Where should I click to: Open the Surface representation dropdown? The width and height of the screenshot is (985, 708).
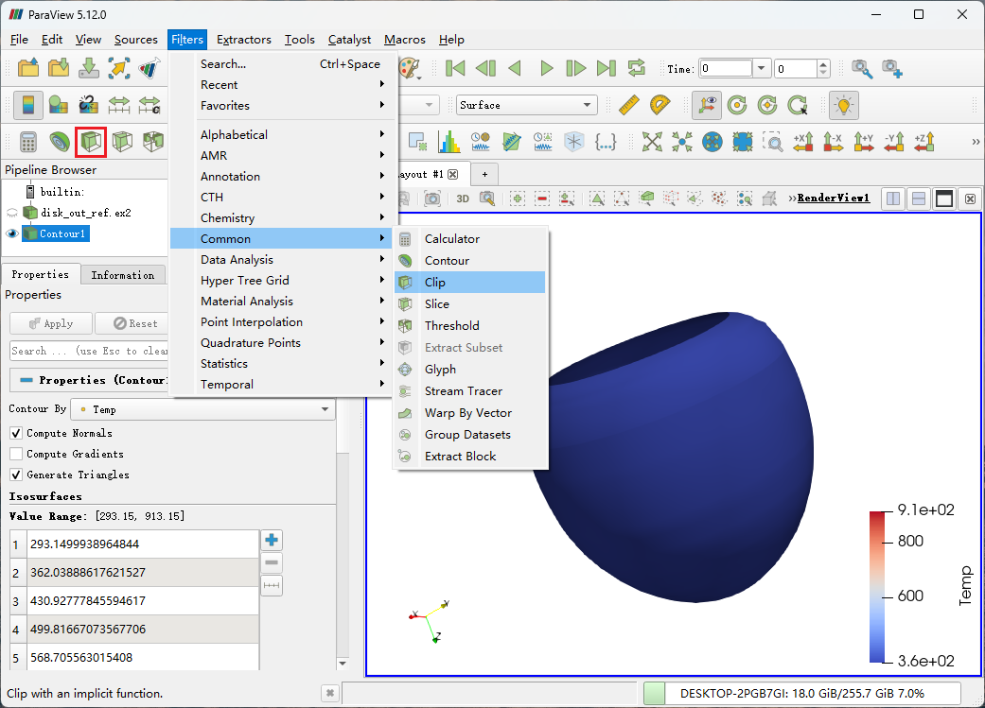pyautogui.click(x=526, y=105)
